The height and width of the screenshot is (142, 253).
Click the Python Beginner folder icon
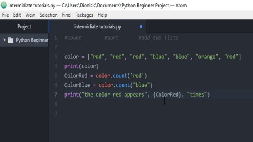point(11,40)
